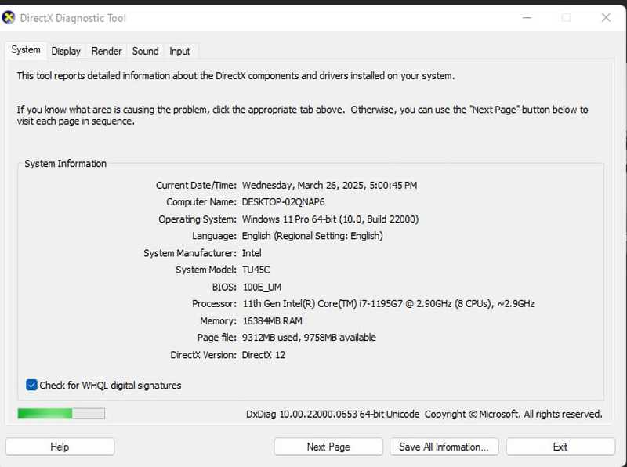This screenshot has width=627, height=467.
Task: Uncheck Check for WHQL digital signatures
Action: [x=31, y=385]
